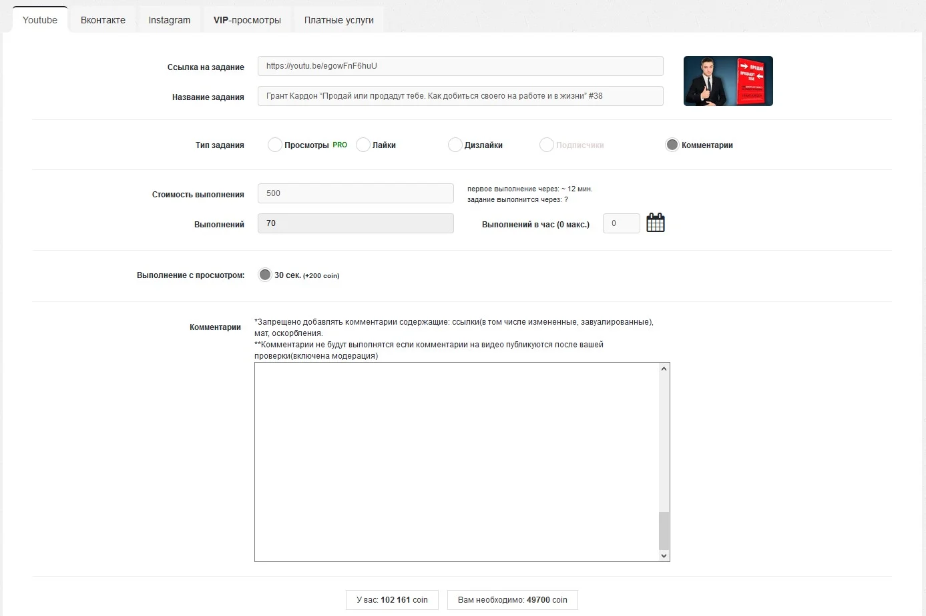Open the Instagram tab

(x=170, y=20)
